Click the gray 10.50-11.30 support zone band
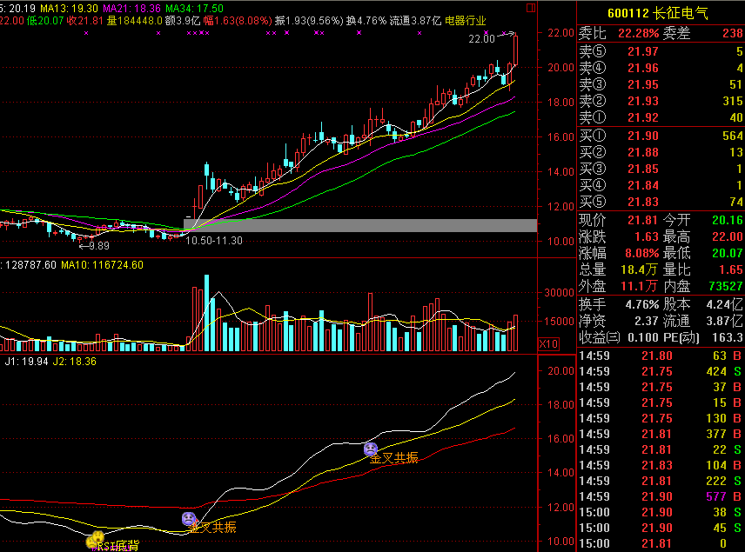This screenshot has width=745, height=552. [360, 225]
